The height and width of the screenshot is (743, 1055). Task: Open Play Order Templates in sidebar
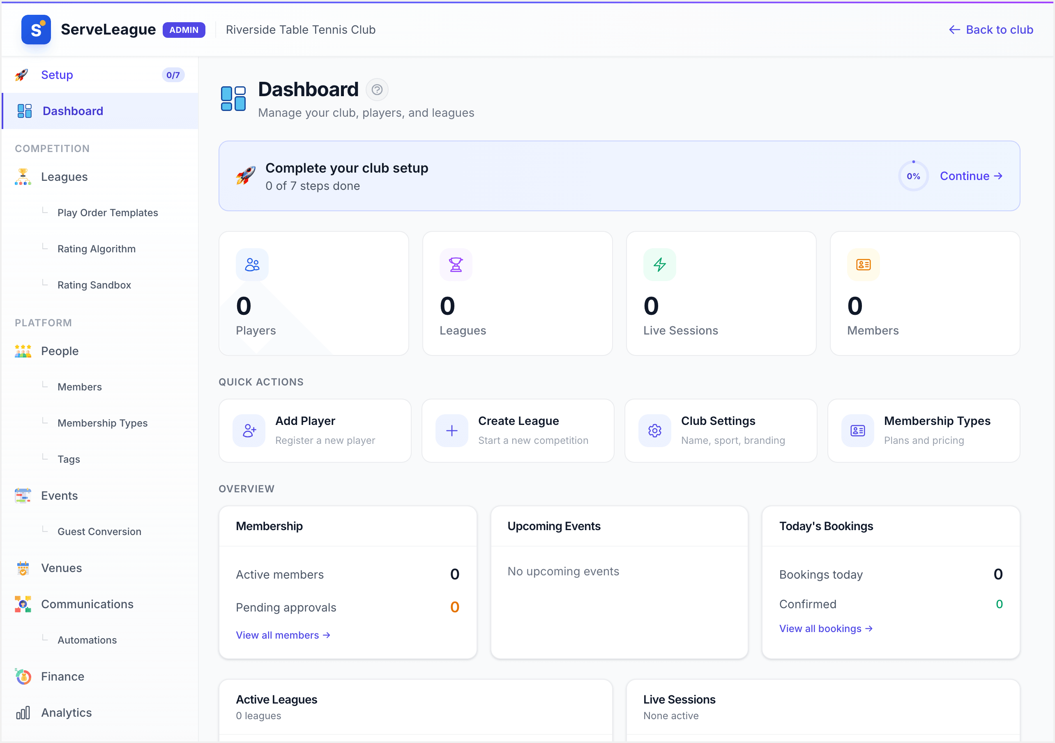click(108, 213)
